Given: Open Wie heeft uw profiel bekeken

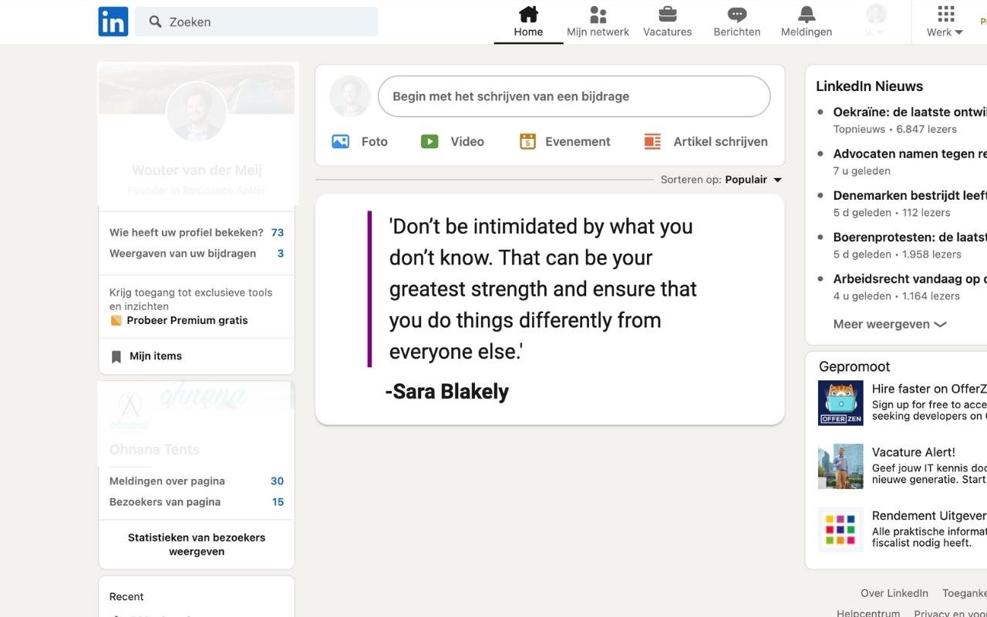Looking at the screenshot, I should coord(197,232).
